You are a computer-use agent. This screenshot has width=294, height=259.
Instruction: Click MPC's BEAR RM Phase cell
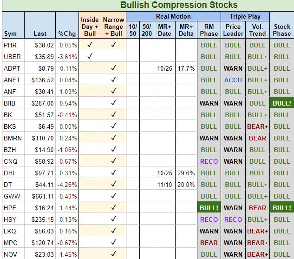click(x=209, y=243)
